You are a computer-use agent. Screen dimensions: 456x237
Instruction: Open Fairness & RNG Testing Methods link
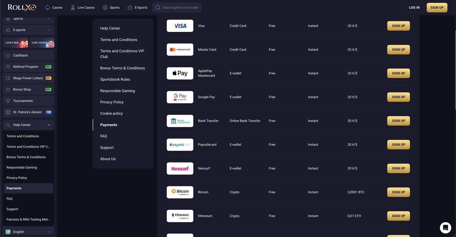pyautogui.click(x=28, y=219)
